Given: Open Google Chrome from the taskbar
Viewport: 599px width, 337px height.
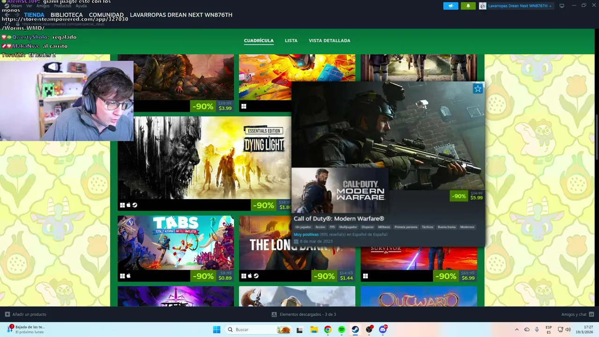Looking at the screenshot, I should coord(328,330).
